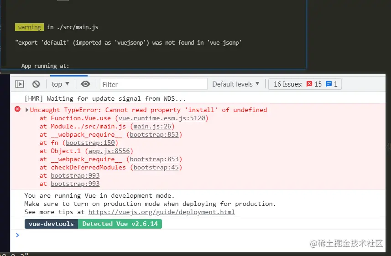Toggle the live expression eye icon
Image resolution: width=391 pixels, height=256 pixels.
85,84
